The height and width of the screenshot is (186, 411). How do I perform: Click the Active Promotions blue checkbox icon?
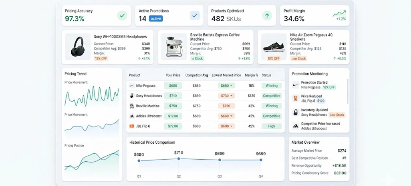(x=195, y=16)
